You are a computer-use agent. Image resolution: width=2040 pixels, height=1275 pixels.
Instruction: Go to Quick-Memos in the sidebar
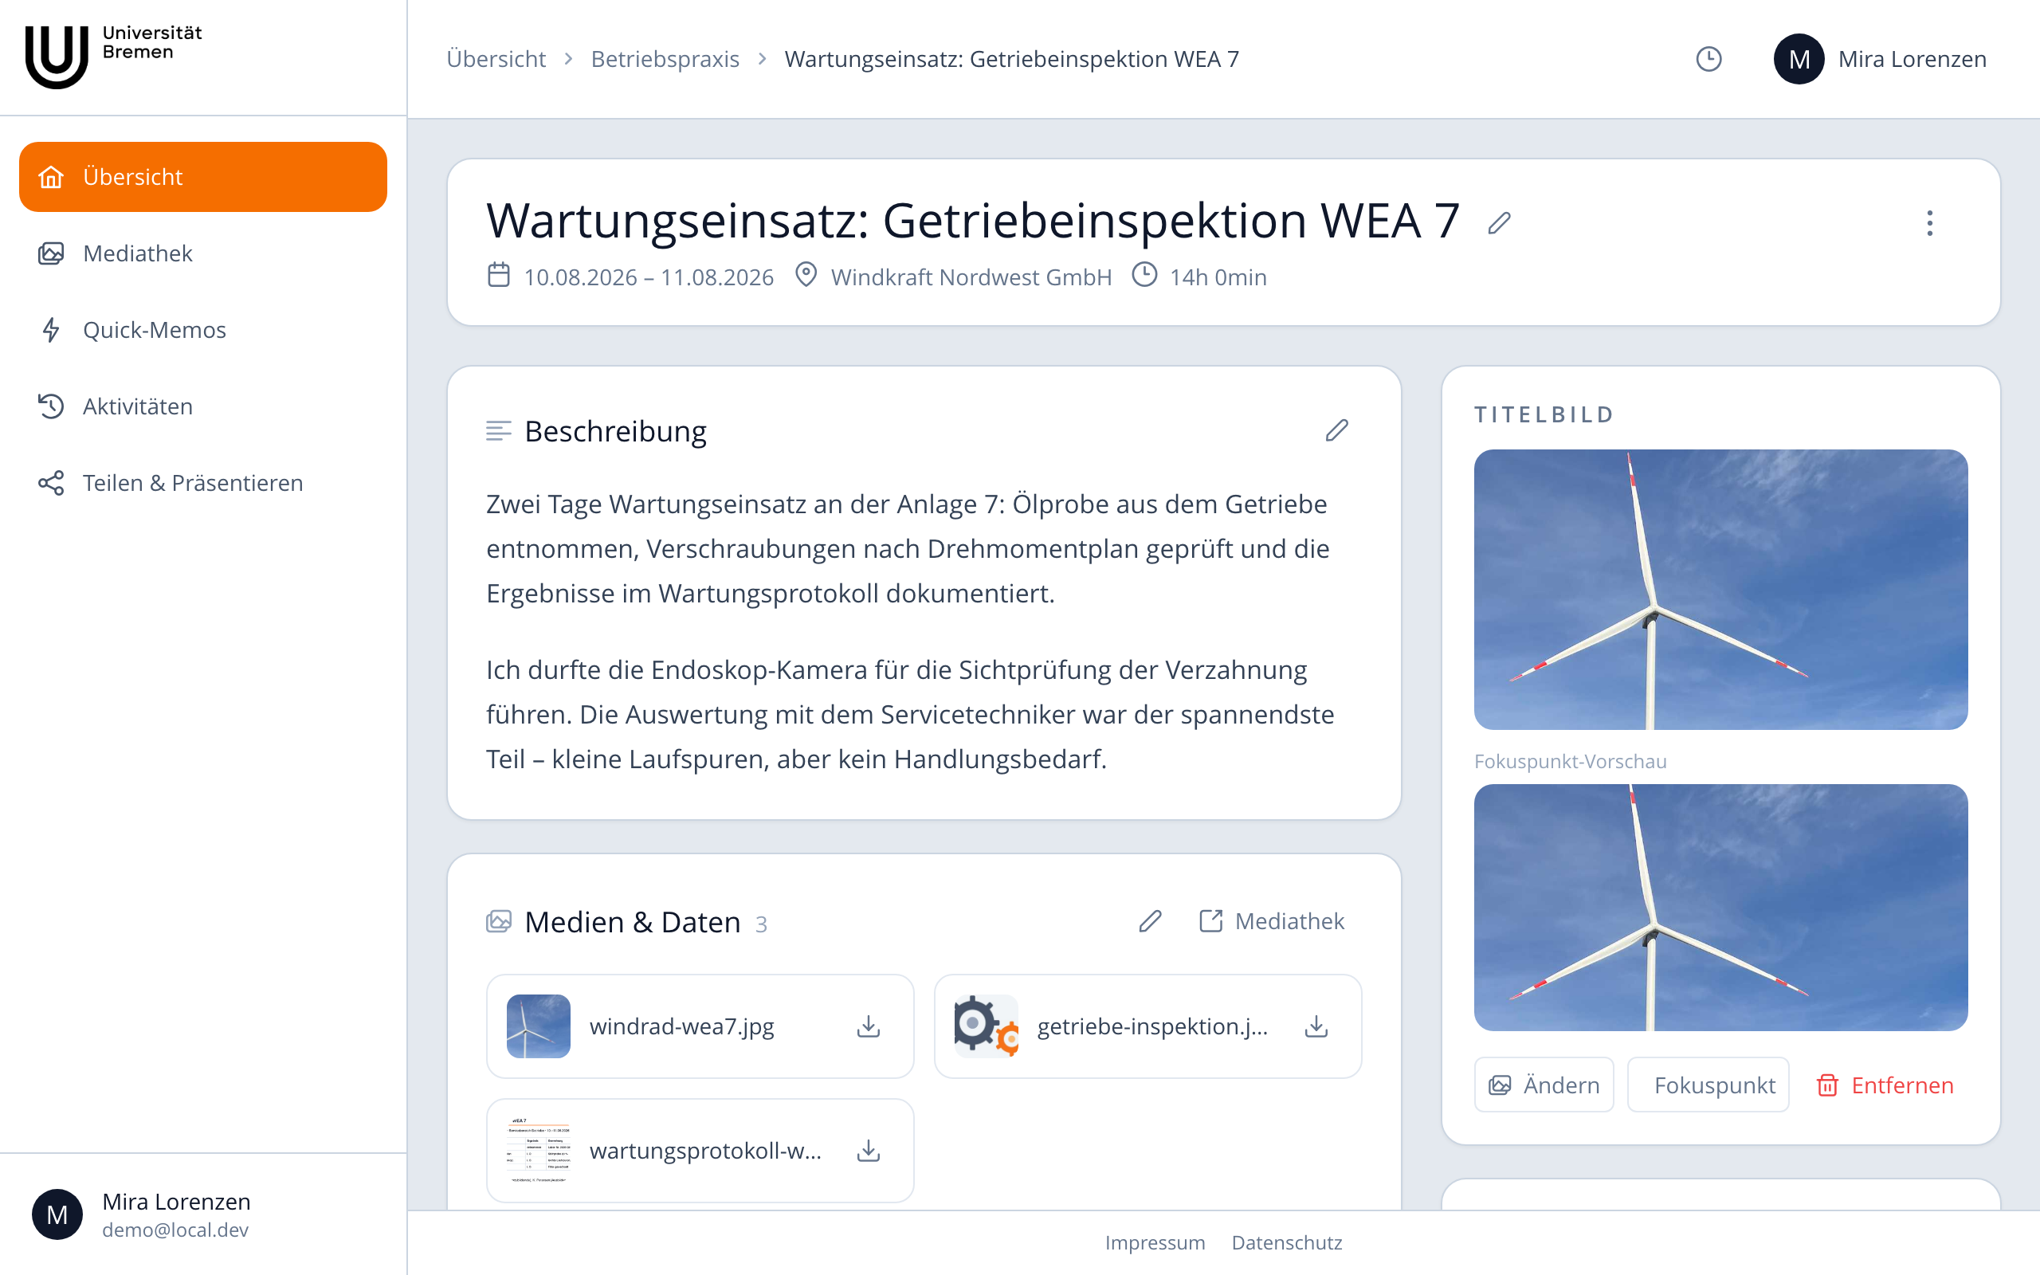(203, 330)
